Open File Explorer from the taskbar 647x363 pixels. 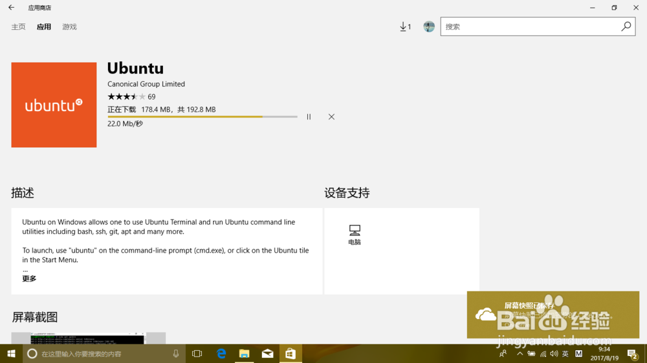245,353
